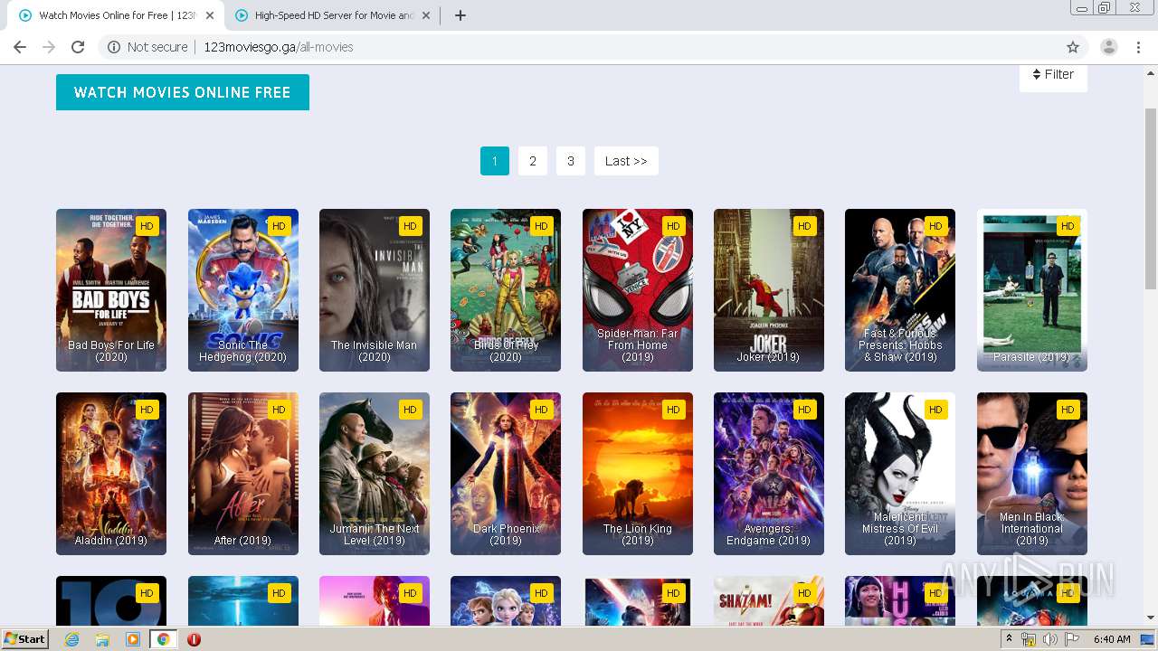Go to page 2 of movies
The image size is (1158, 651).
click(533, 161)
